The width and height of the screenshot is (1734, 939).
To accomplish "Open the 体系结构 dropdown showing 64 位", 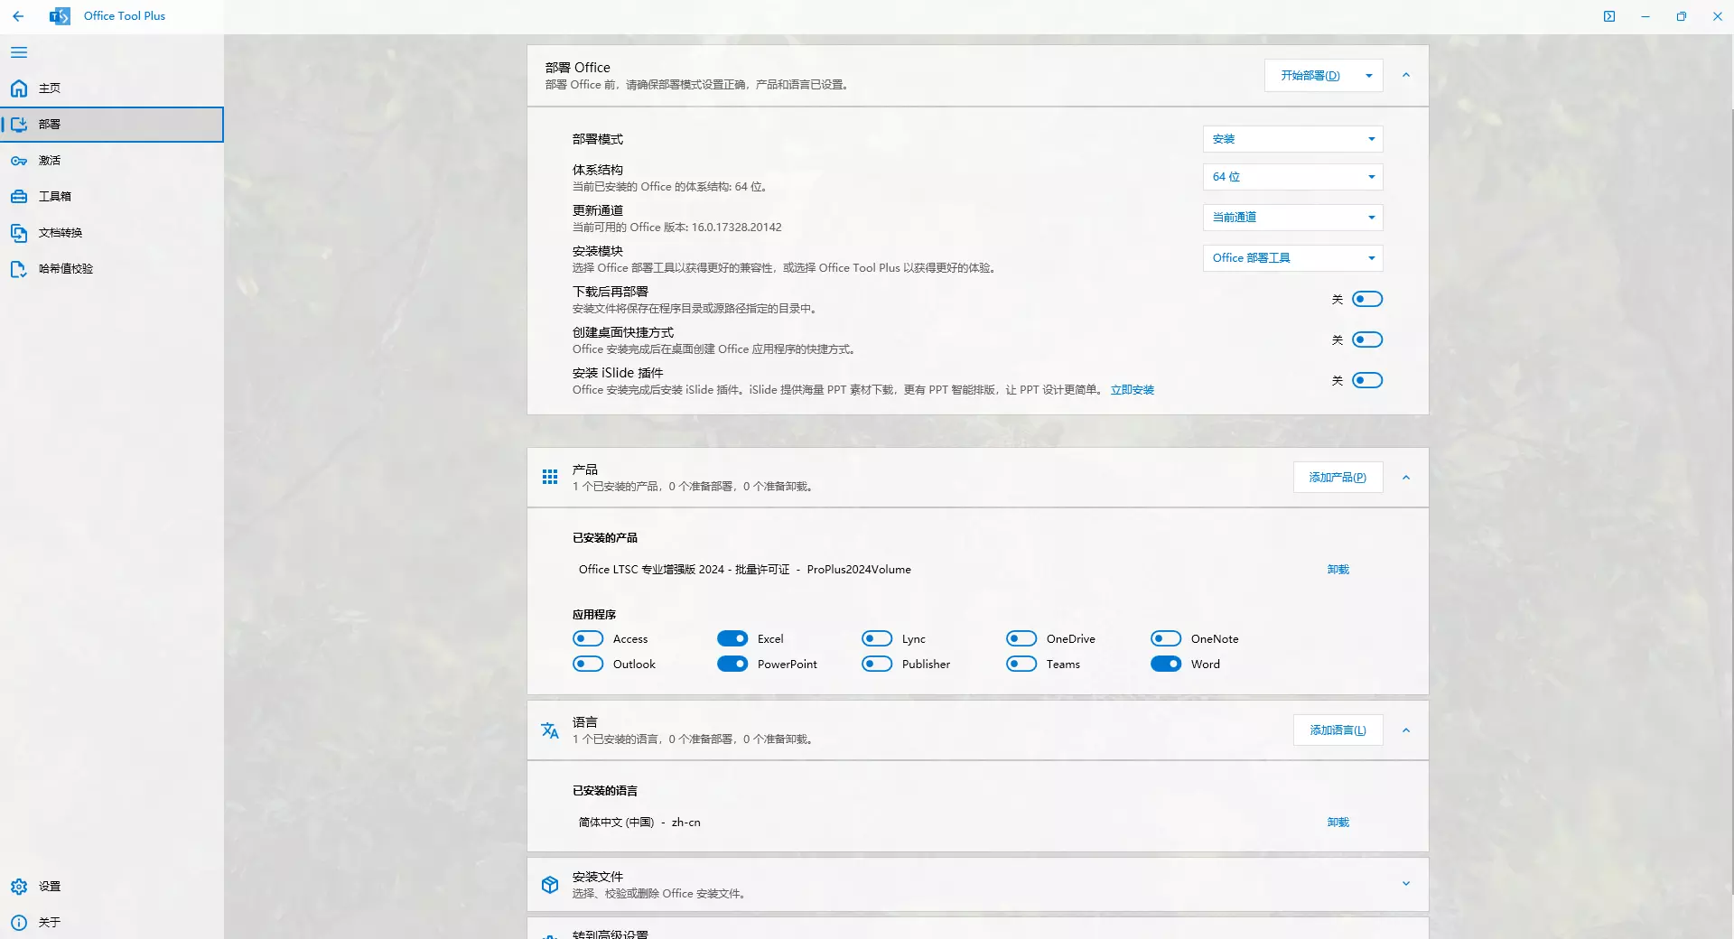I will (x=1292, y=177).
